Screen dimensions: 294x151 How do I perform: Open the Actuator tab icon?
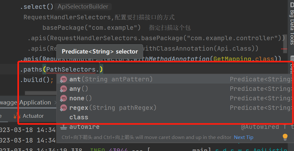click(17, 116)
